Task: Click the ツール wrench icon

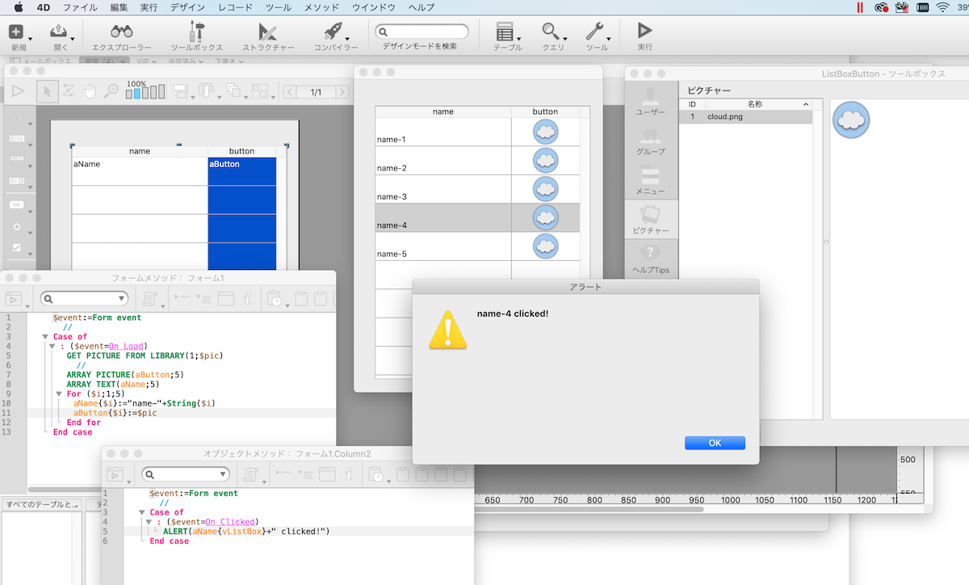Action: [594, 32]
